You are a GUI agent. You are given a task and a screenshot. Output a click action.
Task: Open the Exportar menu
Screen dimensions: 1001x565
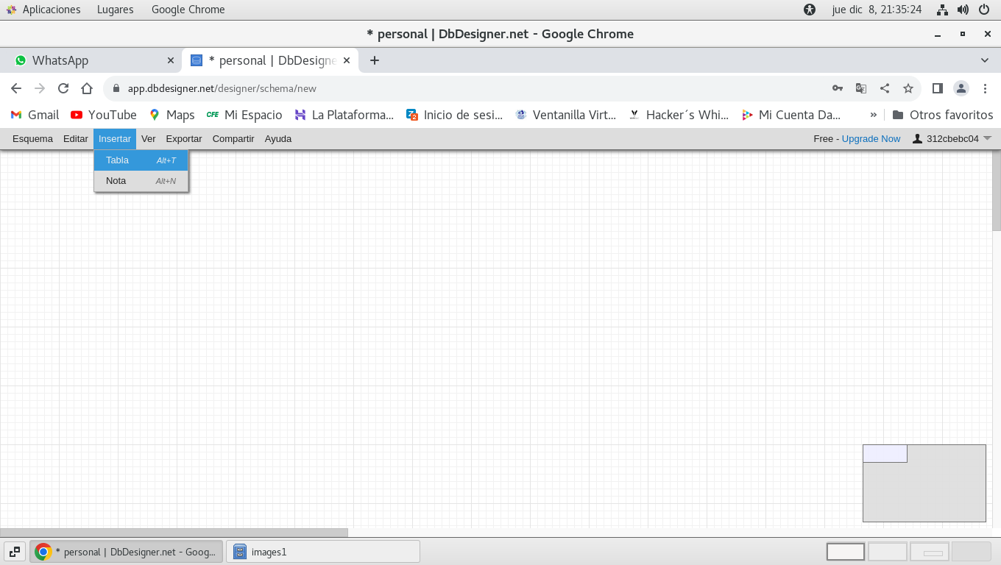(x=183, y=139)
